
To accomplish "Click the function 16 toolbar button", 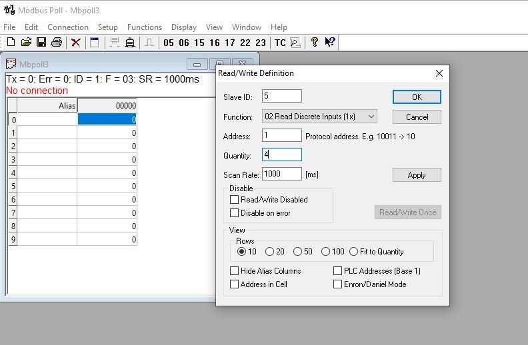I will (214, 43).
